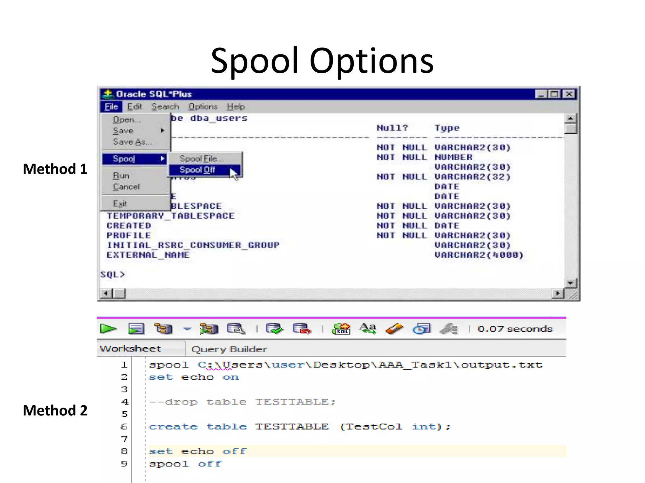Click the Run Script icon
645x483 pixels.
point(136,329)
